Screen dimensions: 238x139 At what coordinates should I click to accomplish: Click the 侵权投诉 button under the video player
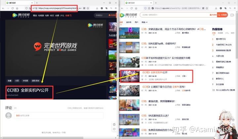pos(35,81)
